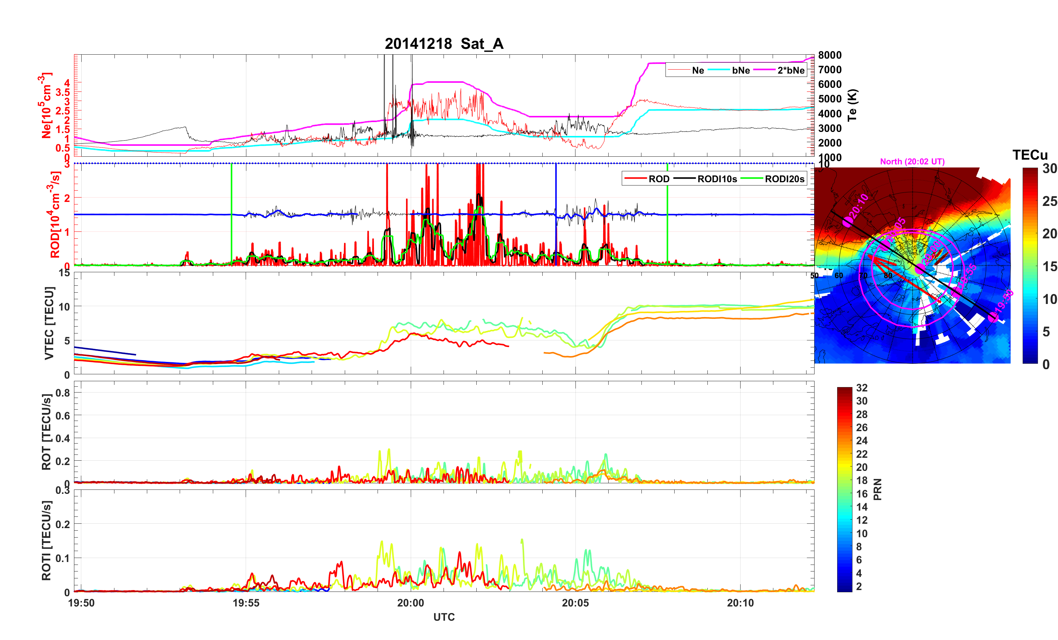1058x640 pixels.
Task: Click the 20141218 Sat_A figure title
Action: (444, 44)
